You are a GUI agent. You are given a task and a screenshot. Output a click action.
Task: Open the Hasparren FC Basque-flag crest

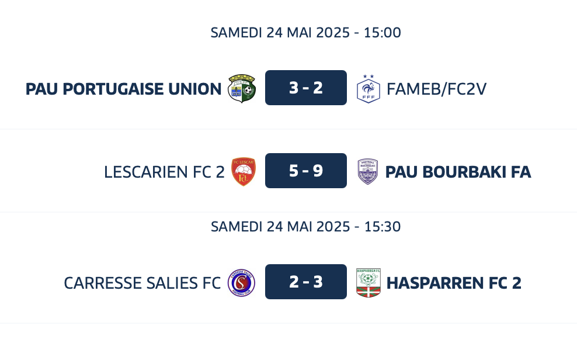pos(369,283)
